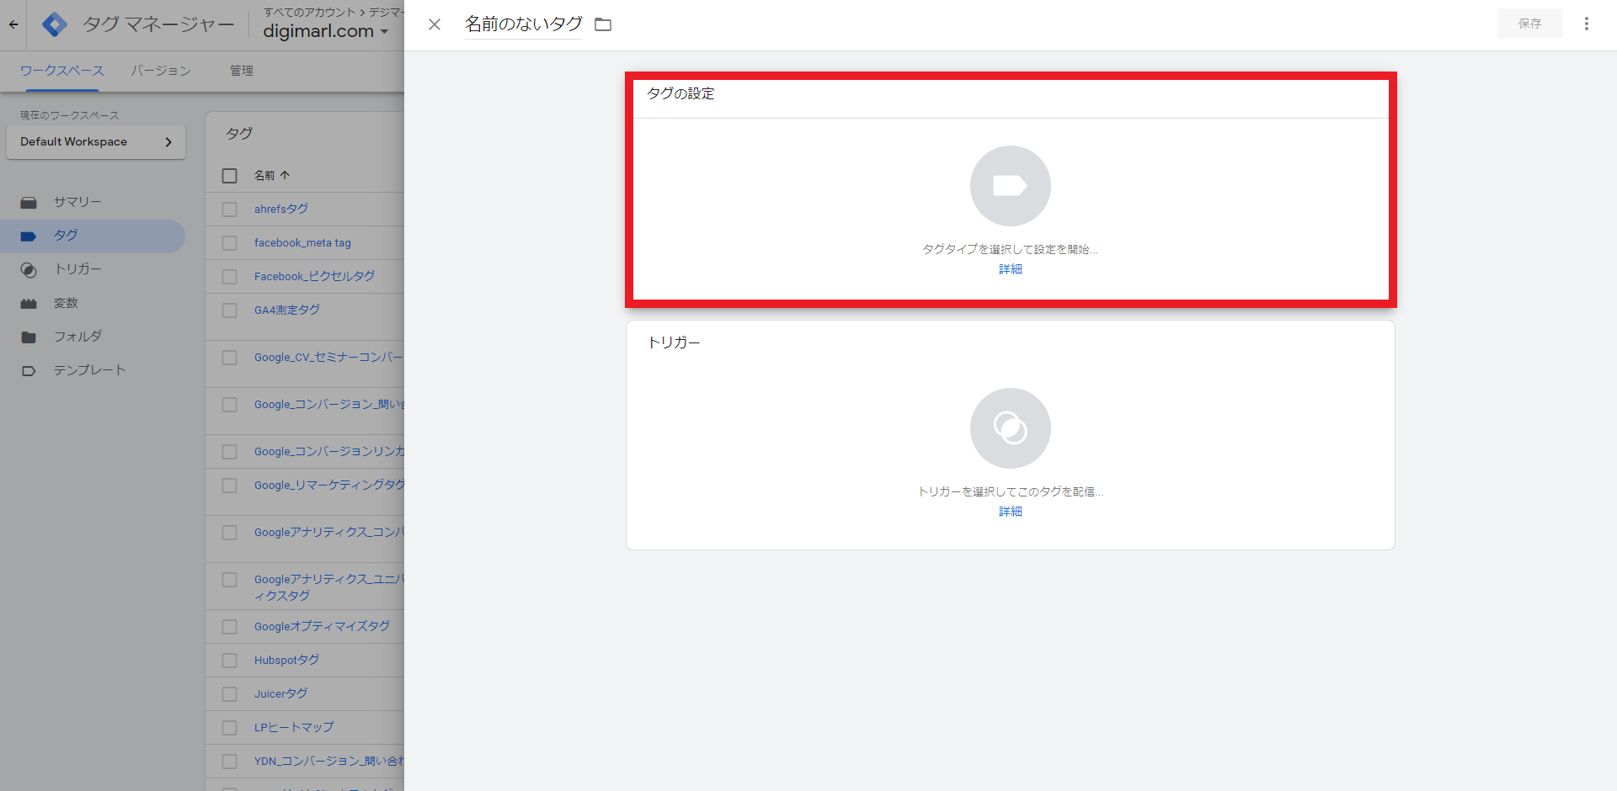
Task: Open トリガー in the left sidebar
Action: [x=93, y=269]
